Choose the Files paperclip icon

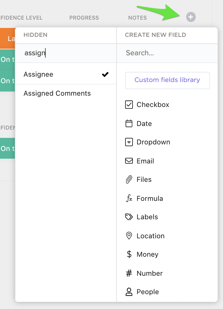click(x=129, y=179)
